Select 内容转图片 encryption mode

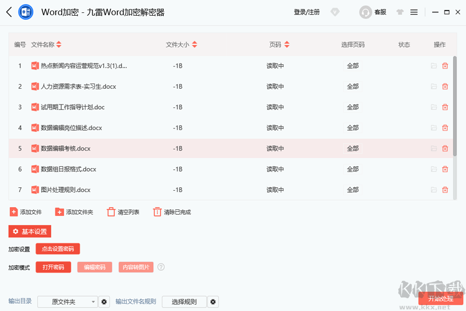point(136,267)
